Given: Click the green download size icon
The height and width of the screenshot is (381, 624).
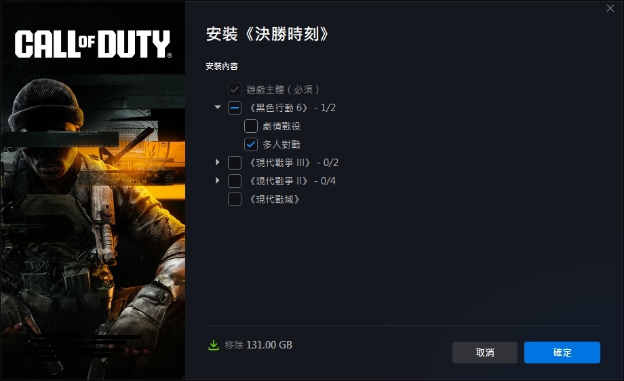Looking at the screenshot, I should [214, 345].
